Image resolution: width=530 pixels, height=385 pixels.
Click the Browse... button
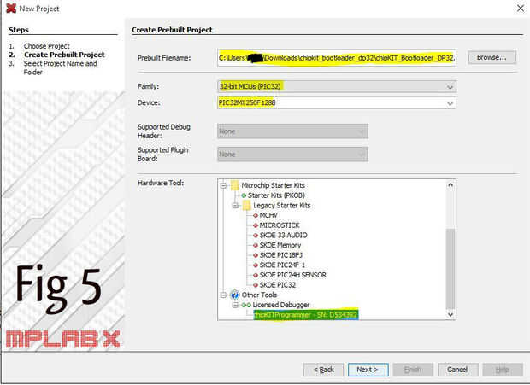click(492, 57)
